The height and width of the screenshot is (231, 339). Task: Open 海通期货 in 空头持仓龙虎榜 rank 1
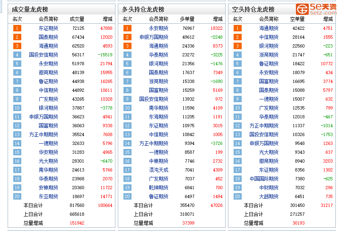269,28
